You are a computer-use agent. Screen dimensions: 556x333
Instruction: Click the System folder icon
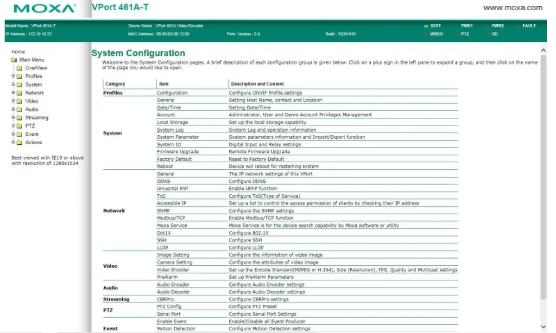pyautogui.click(x=19, y=85)
